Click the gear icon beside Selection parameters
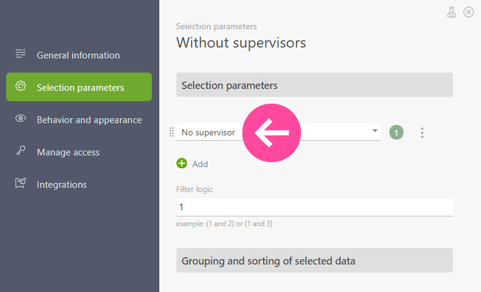The height and width of the screenshot is (292, 481). (x=21, y=86)
